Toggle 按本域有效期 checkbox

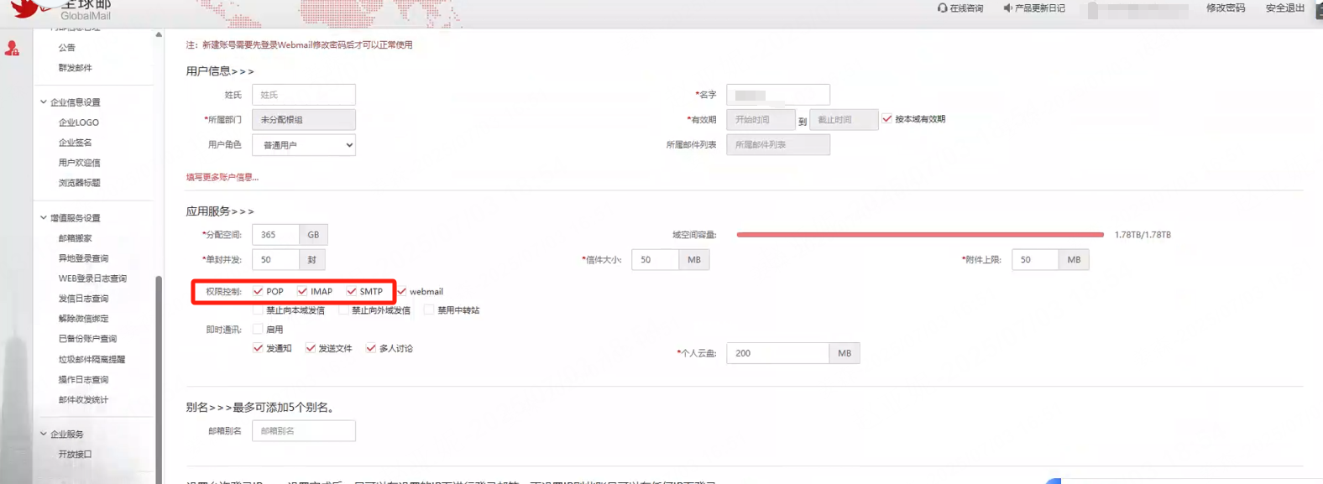pos(886,118)
